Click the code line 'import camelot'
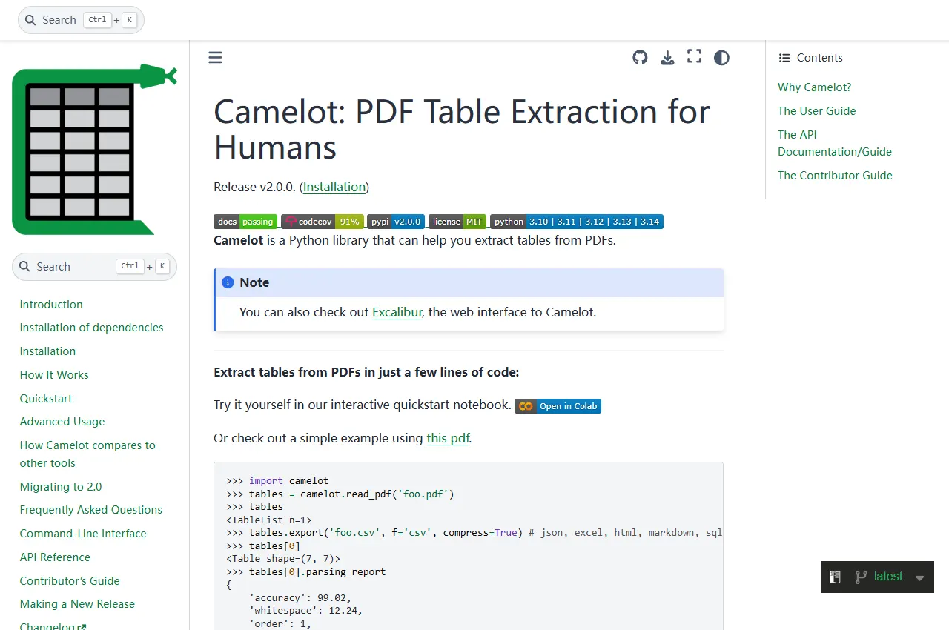949x630 pixels. click(x=277, y=480)
